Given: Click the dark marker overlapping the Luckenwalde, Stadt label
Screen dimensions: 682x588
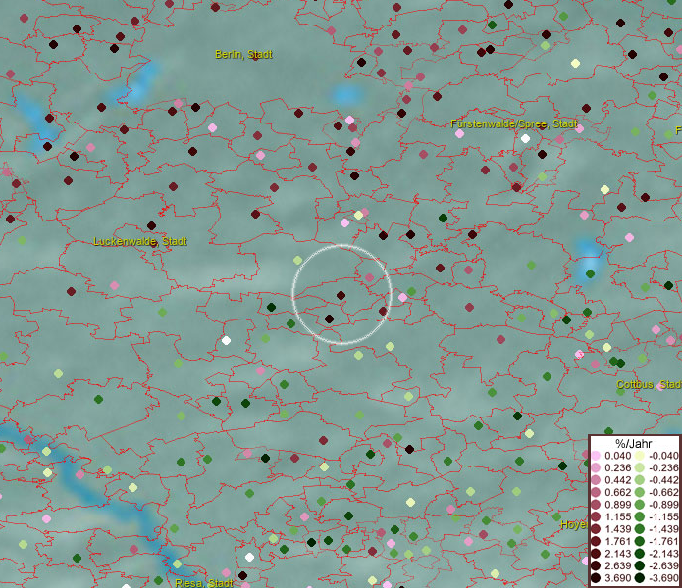Looking at the screenshot, I should pyautogui.click(x=153, y=242).
